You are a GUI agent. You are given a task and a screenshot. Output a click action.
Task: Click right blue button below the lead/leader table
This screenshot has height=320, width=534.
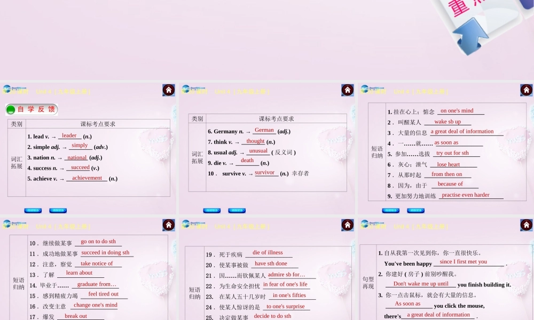[58, 211]
